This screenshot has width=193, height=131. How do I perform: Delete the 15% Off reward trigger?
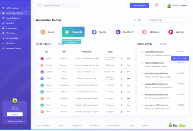click(121, 92)
